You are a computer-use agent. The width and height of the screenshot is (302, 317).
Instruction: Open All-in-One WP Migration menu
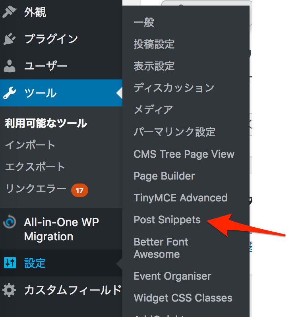(61, 229)
